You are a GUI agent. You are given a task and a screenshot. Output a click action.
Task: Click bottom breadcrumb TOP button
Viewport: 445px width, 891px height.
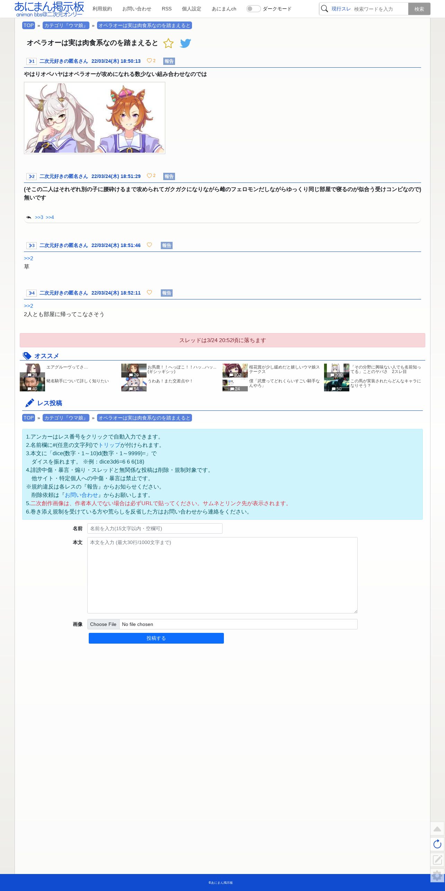tap(28, 418)
